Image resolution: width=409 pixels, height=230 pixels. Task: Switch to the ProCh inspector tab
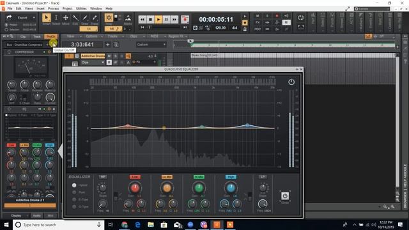click(50, 36)
